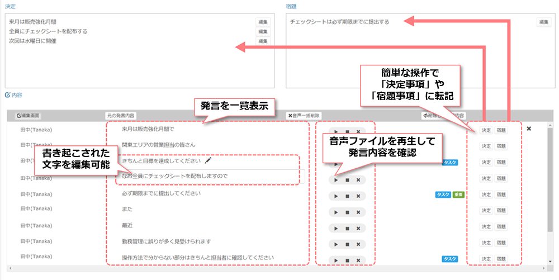Image resolution: width=559 pixels, height=280 pixels.
Task: Play audio for the 必ず期限までに提出してください row
Action: [x=336, y=196]
